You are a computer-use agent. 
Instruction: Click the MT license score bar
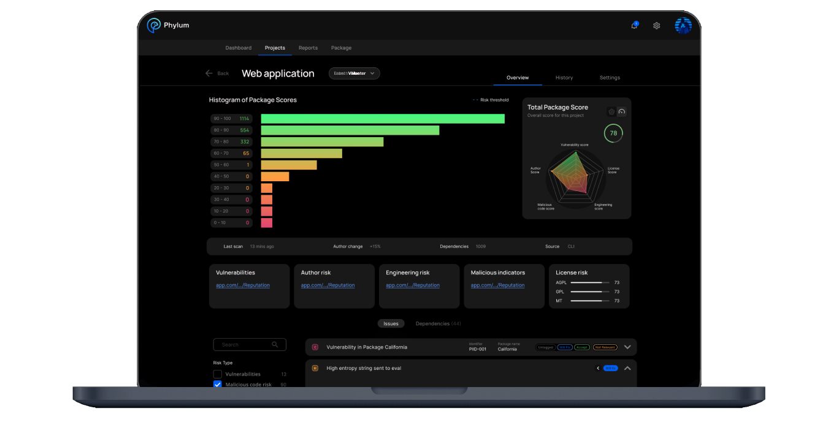590,301
